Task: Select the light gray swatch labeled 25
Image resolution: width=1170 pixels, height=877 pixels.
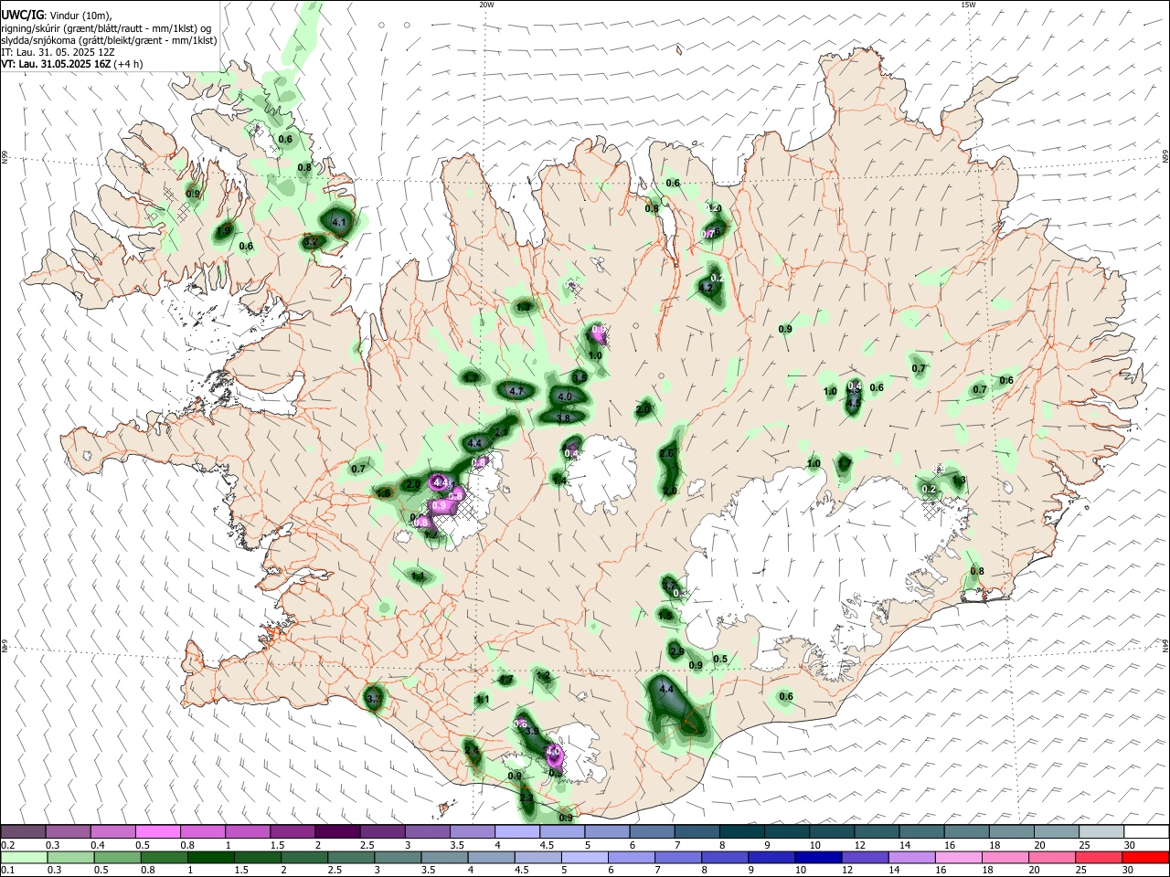Action: (x=1101, y=831)
